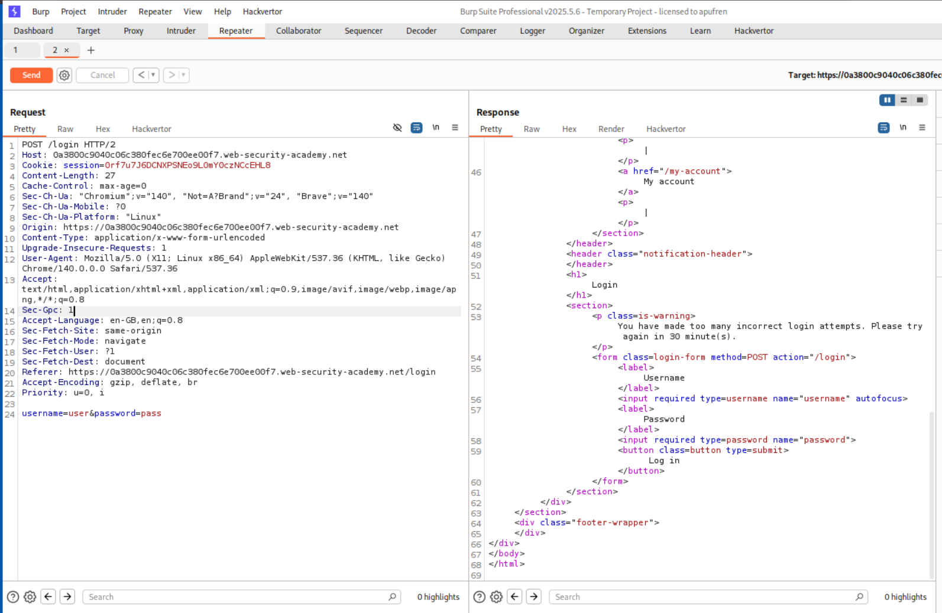Open the Render view of Response
This screenshot has height=613, width=942.
(x=611, y=129)
